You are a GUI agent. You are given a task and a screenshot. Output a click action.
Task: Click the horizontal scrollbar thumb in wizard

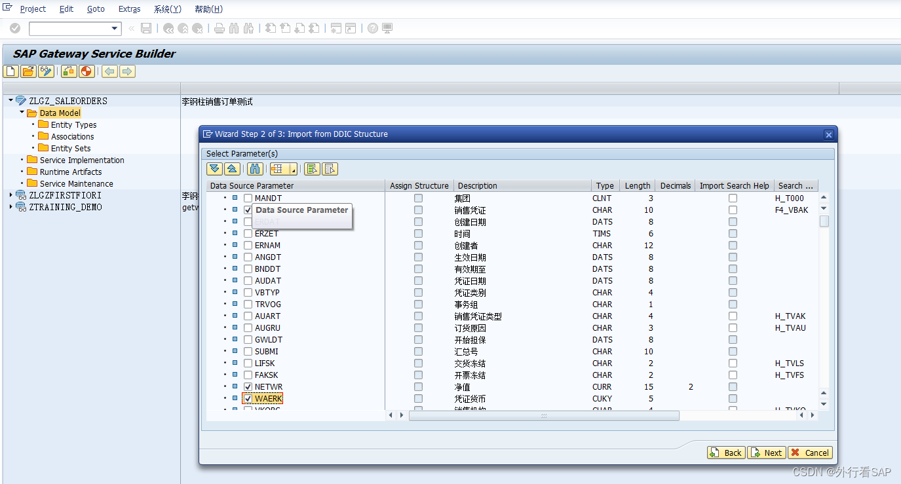tap(544, 415)
